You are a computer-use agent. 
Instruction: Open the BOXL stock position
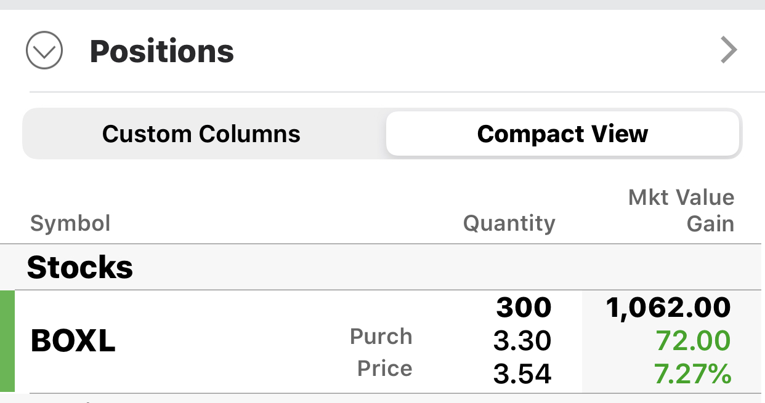click(x=73, y=341)
